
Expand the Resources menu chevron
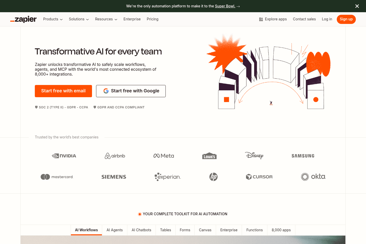116,19
